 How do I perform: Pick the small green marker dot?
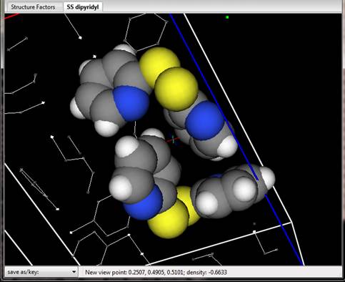pyautogui.click(x=227, y=17)
